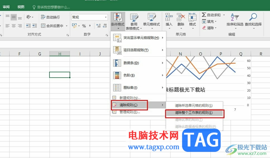270x158 pixels.
Task: Click the chart title text
Action: (x=186, y=90)
